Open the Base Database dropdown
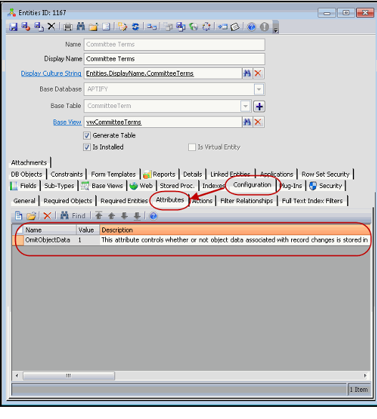Screen dimensions: 377x419 pyautogui.click(x=259, y=89)
